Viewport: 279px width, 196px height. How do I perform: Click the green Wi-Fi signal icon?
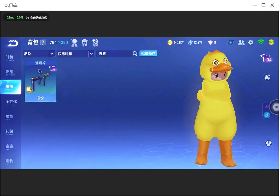point(261,42)
